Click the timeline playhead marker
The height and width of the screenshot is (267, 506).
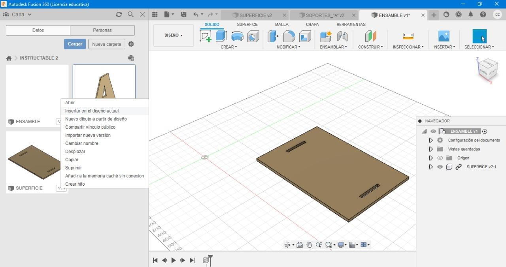tap(210, 258)
